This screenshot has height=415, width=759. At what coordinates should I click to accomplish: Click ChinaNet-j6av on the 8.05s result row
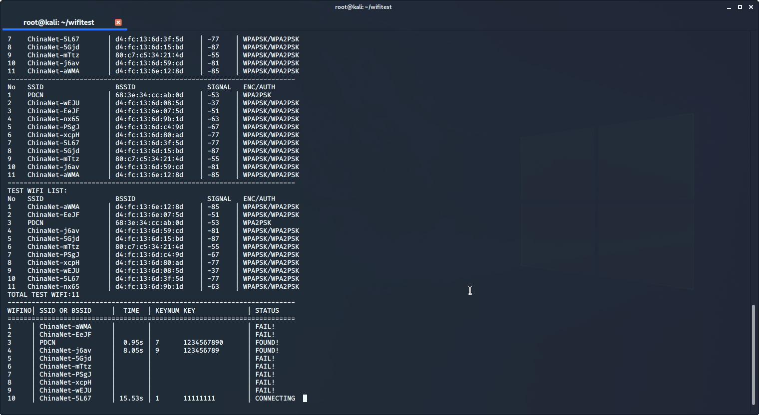[x=65, y=350]
